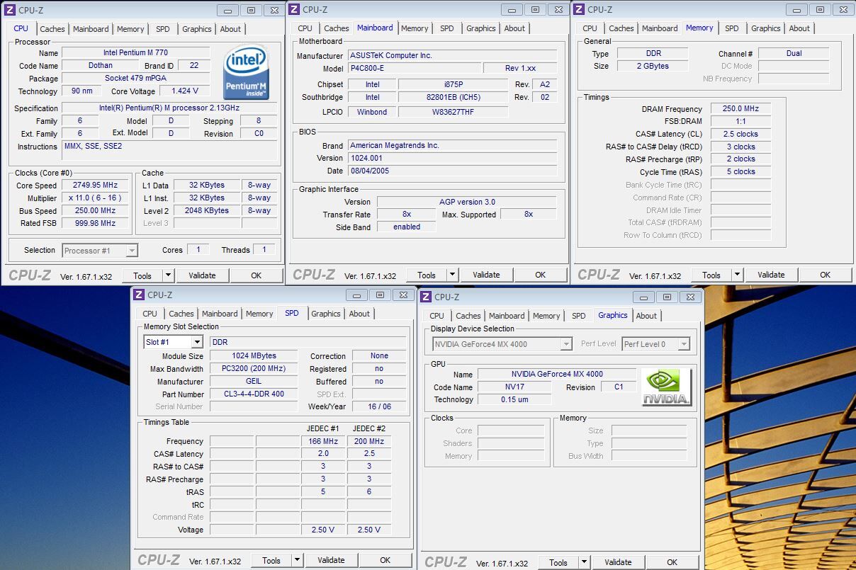The height and width of the screenshot is (570, 856).
Task: Click the Intel Pentium M 770 name field
Action: pos(135,53)
